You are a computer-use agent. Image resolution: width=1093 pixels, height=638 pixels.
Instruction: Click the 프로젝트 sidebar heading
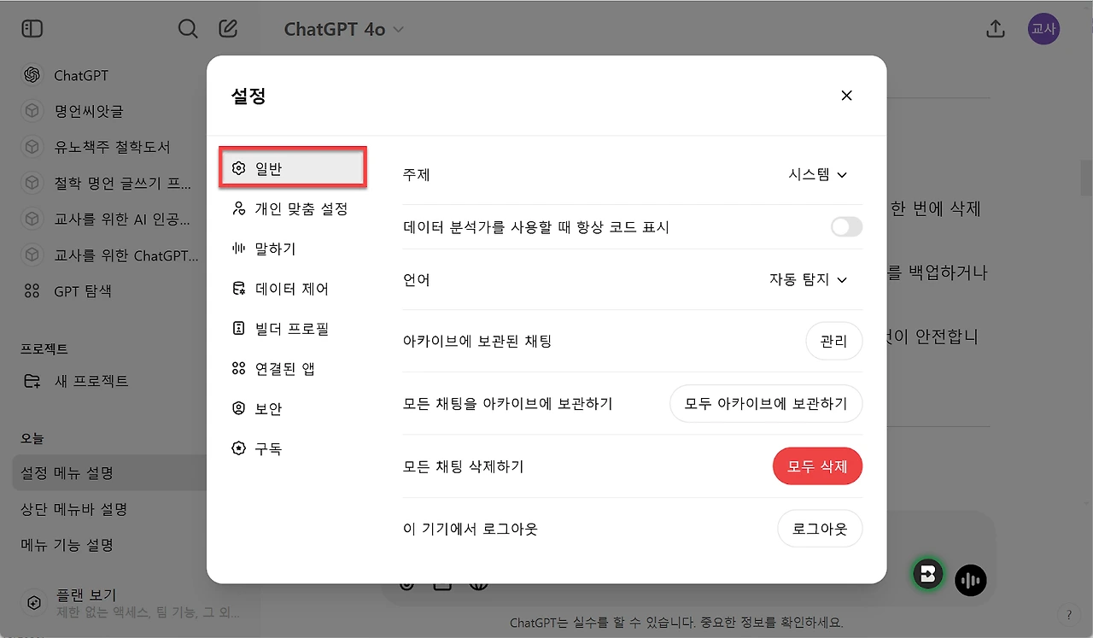tap(44, 348)
